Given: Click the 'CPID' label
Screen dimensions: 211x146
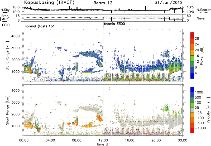Looking at the screenshot, I should 6,25.
